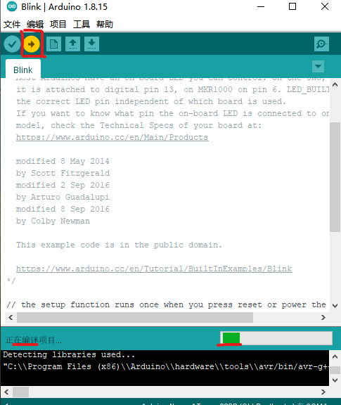Viewport: 341px width, 405px height.
Task: Open a sketch with the up-arrow icon
Action: tap(72, 44)
